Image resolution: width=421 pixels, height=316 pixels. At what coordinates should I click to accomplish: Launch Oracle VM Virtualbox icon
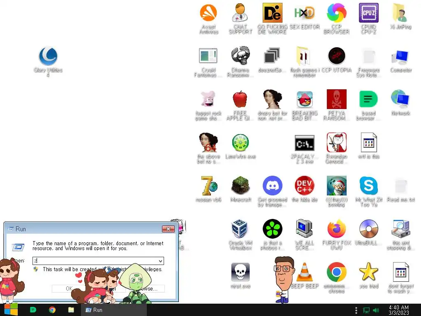[x=239, y=229]
